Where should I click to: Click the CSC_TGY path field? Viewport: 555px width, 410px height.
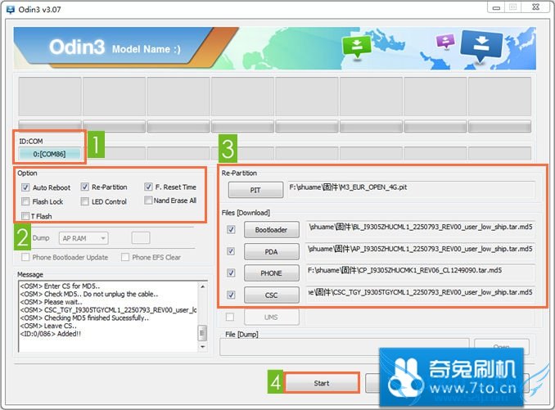tap(421, 294)
